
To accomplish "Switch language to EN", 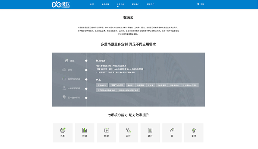I will 202,4.
